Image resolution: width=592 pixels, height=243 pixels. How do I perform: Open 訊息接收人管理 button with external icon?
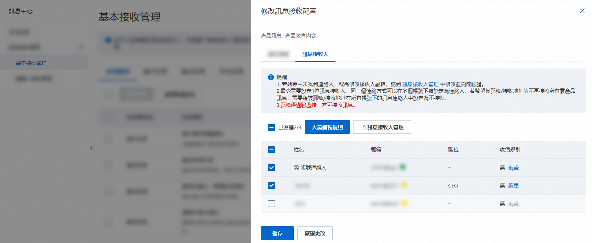pos(382,127)
